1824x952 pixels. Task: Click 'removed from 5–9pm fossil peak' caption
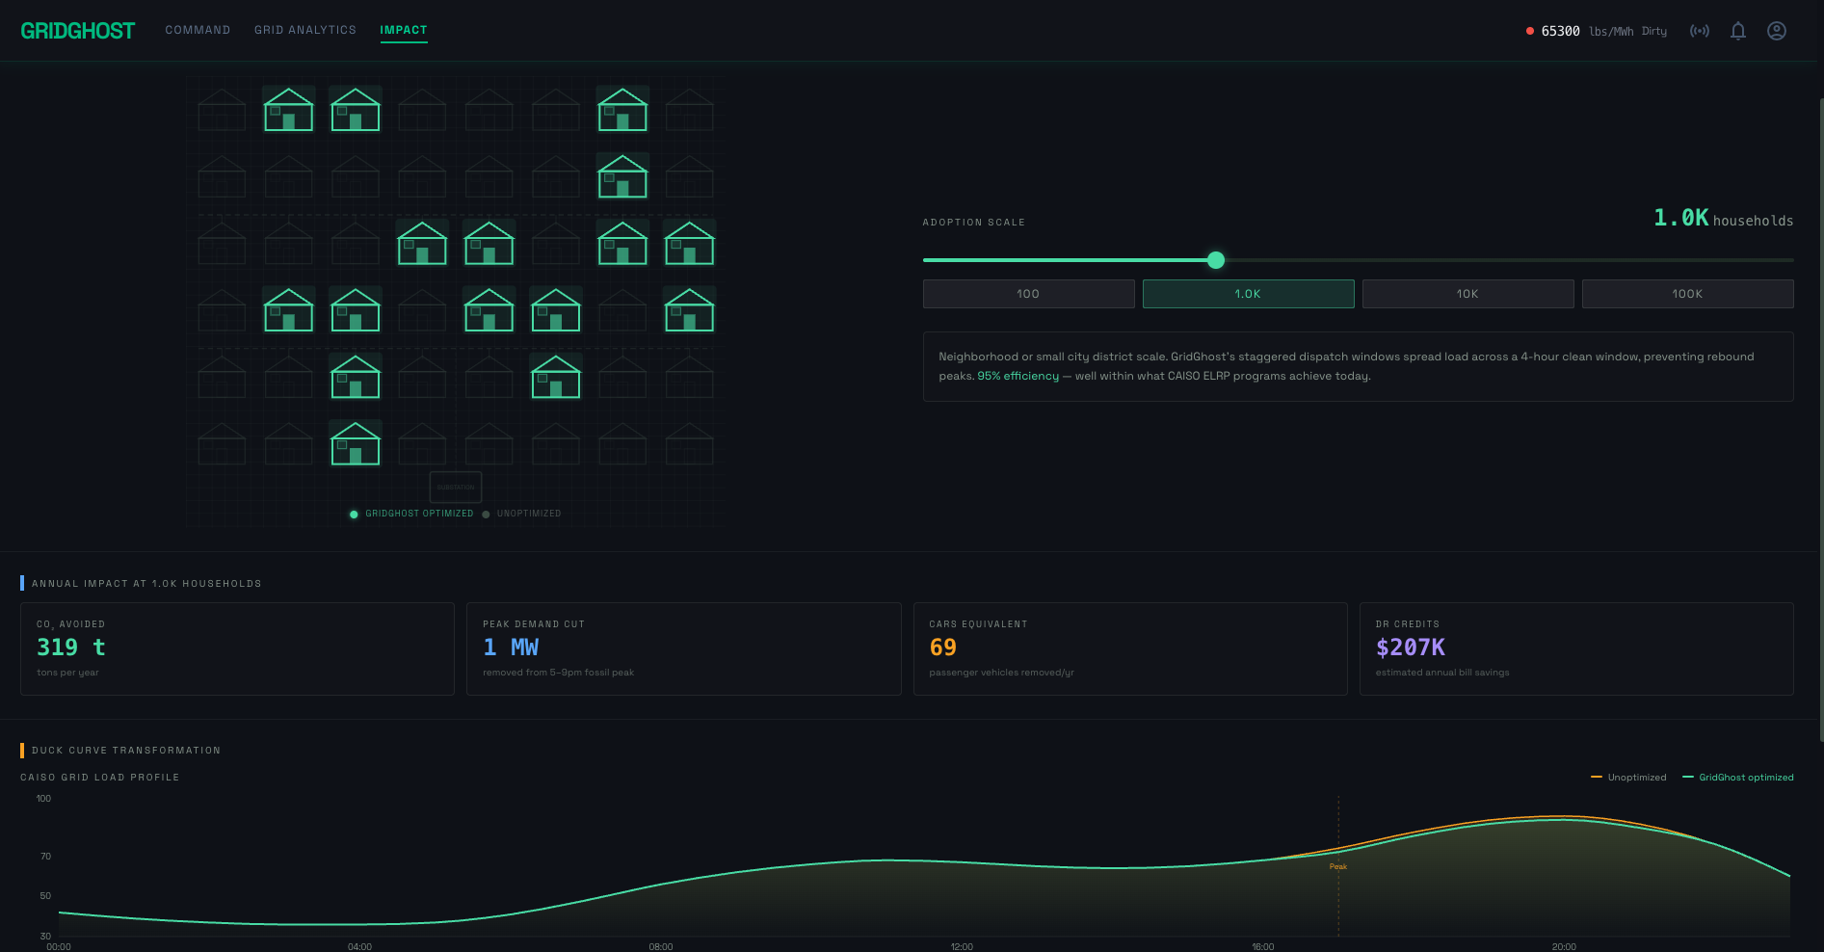pyautogui.click(x=559, y=673)
